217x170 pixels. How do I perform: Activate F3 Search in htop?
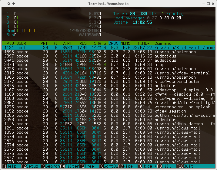tap(50, 166)
